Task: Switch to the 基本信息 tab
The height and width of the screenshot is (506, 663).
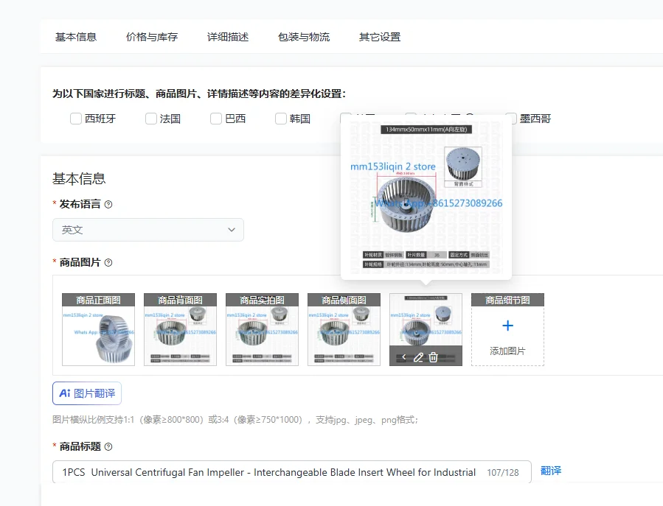Action: (x=76, y=37)
